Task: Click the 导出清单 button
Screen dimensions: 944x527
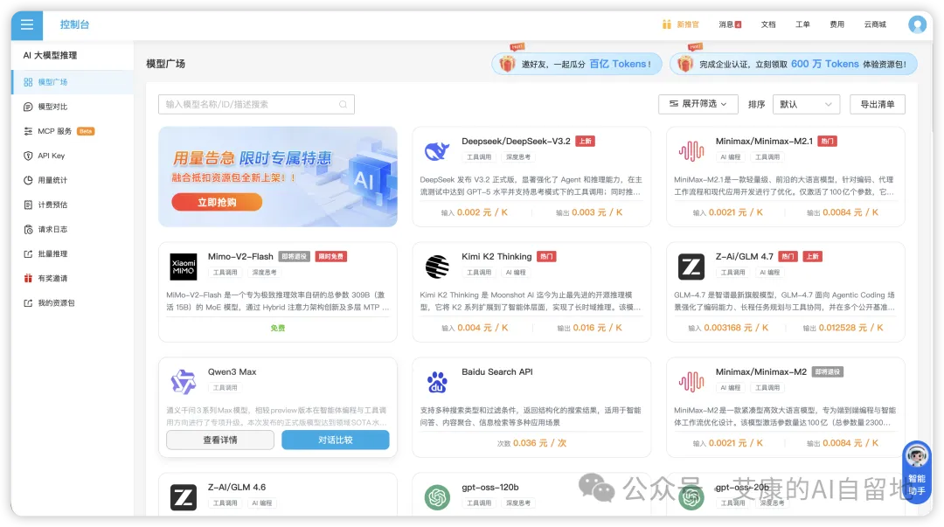Action: tap(878, 104)
